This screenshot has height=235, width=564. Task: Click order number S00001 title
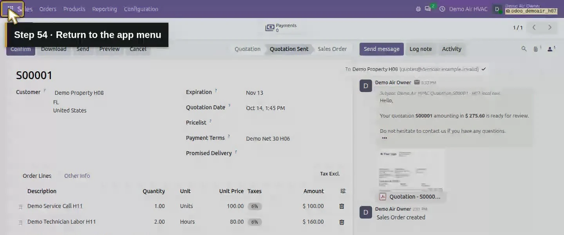[34, 75]
